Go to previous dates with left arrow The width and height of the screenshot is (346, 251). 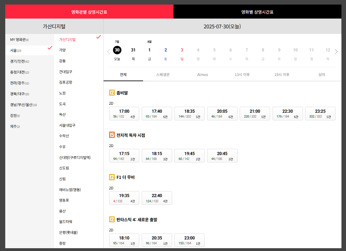[x=108, y=52]
